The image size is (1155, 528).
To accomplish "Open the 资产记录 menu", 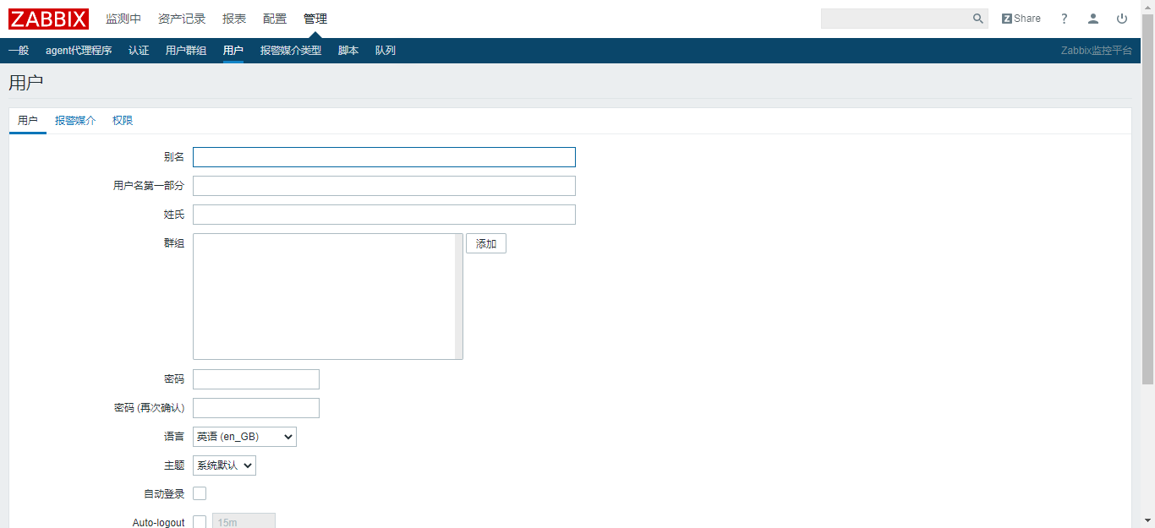I will pyautogui.click(x=182, y=19).
